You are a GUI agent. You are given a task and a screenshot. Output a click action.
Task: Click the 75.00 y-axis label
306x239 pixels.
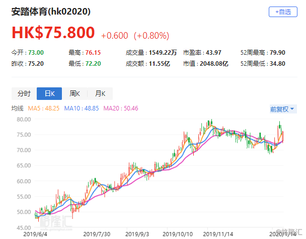coord(24,135)
